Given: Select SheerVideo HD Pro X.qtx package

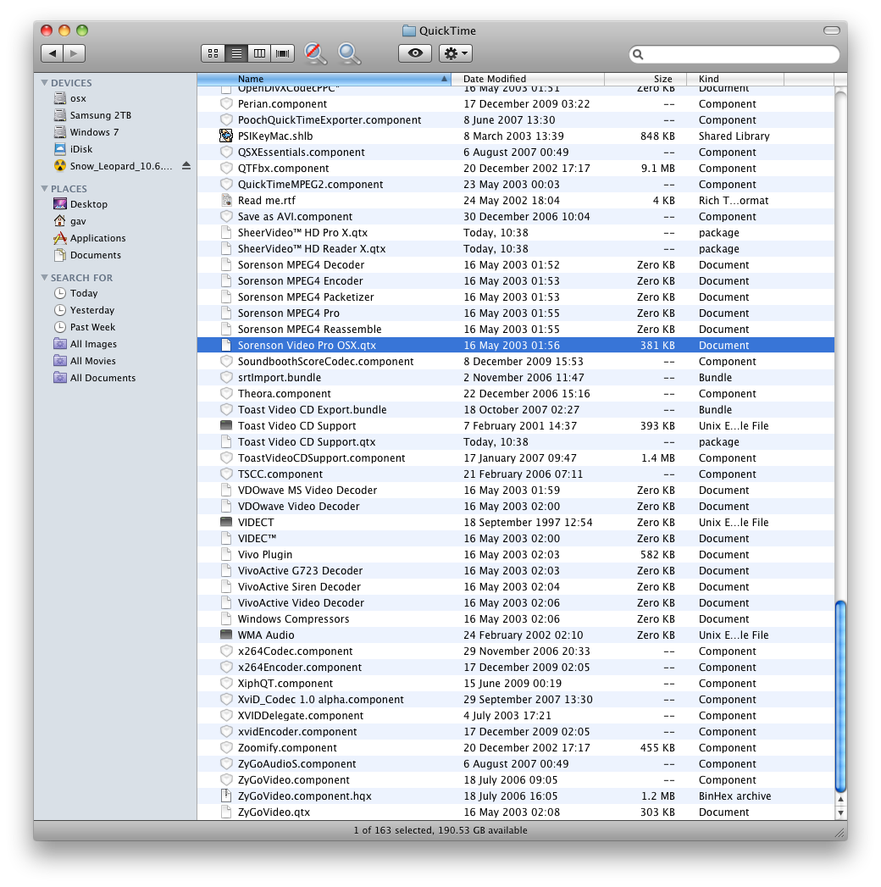Looking at the screenshot, I should [x=516, y=232].
